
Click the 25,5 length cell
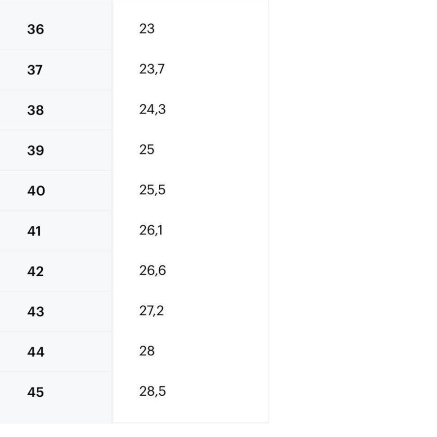tap(152, 190)
